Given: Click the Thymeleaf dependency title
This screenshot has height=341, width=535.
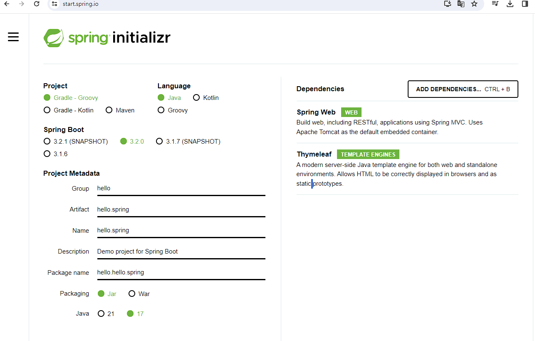Looking at the screenshot, I should (314, 154).
